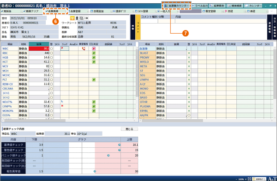
Task: Open 結果照会 from the title bar
Action: click(217, 6)
